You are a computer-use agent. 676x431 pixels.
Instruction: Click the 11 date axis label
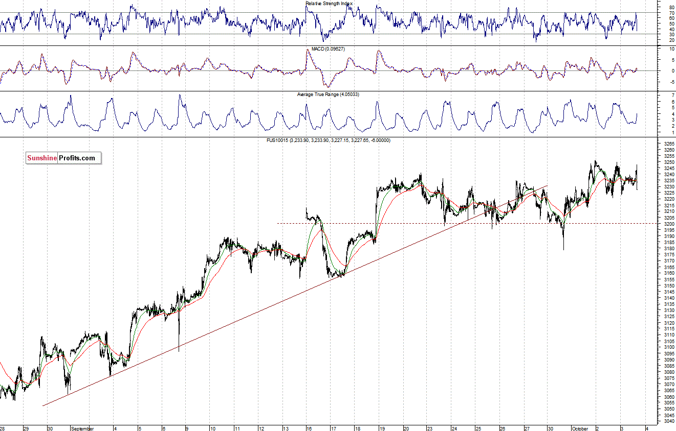pyautogui.click(x=237, y=428)
